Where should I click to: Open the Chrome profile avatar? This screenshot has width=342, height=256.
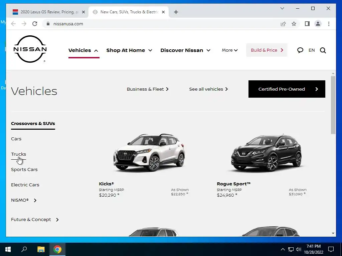pyautogui.click(x=318, y=24)
